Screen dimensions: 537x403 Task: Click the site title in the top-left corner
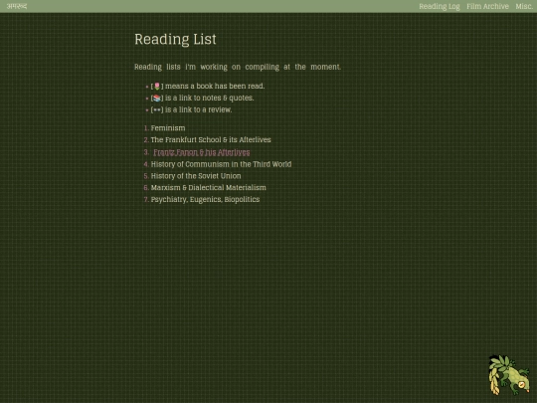pos(17,6)
